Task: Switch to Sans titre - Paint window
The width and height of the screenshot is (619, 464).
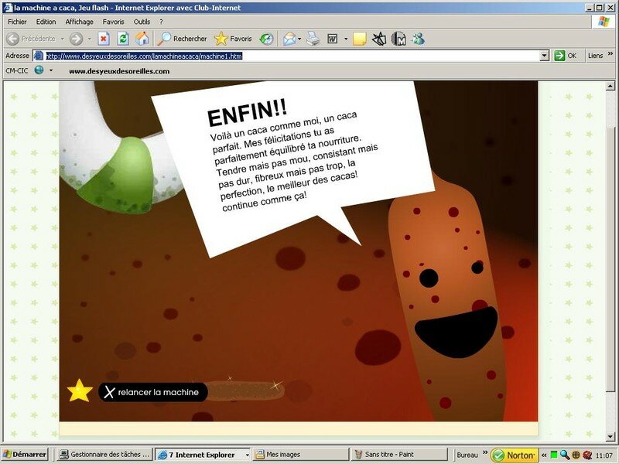Action: [400, 455]
